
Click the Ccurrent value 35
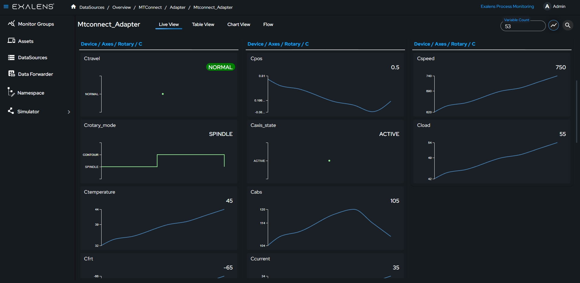tap(396, 267)
